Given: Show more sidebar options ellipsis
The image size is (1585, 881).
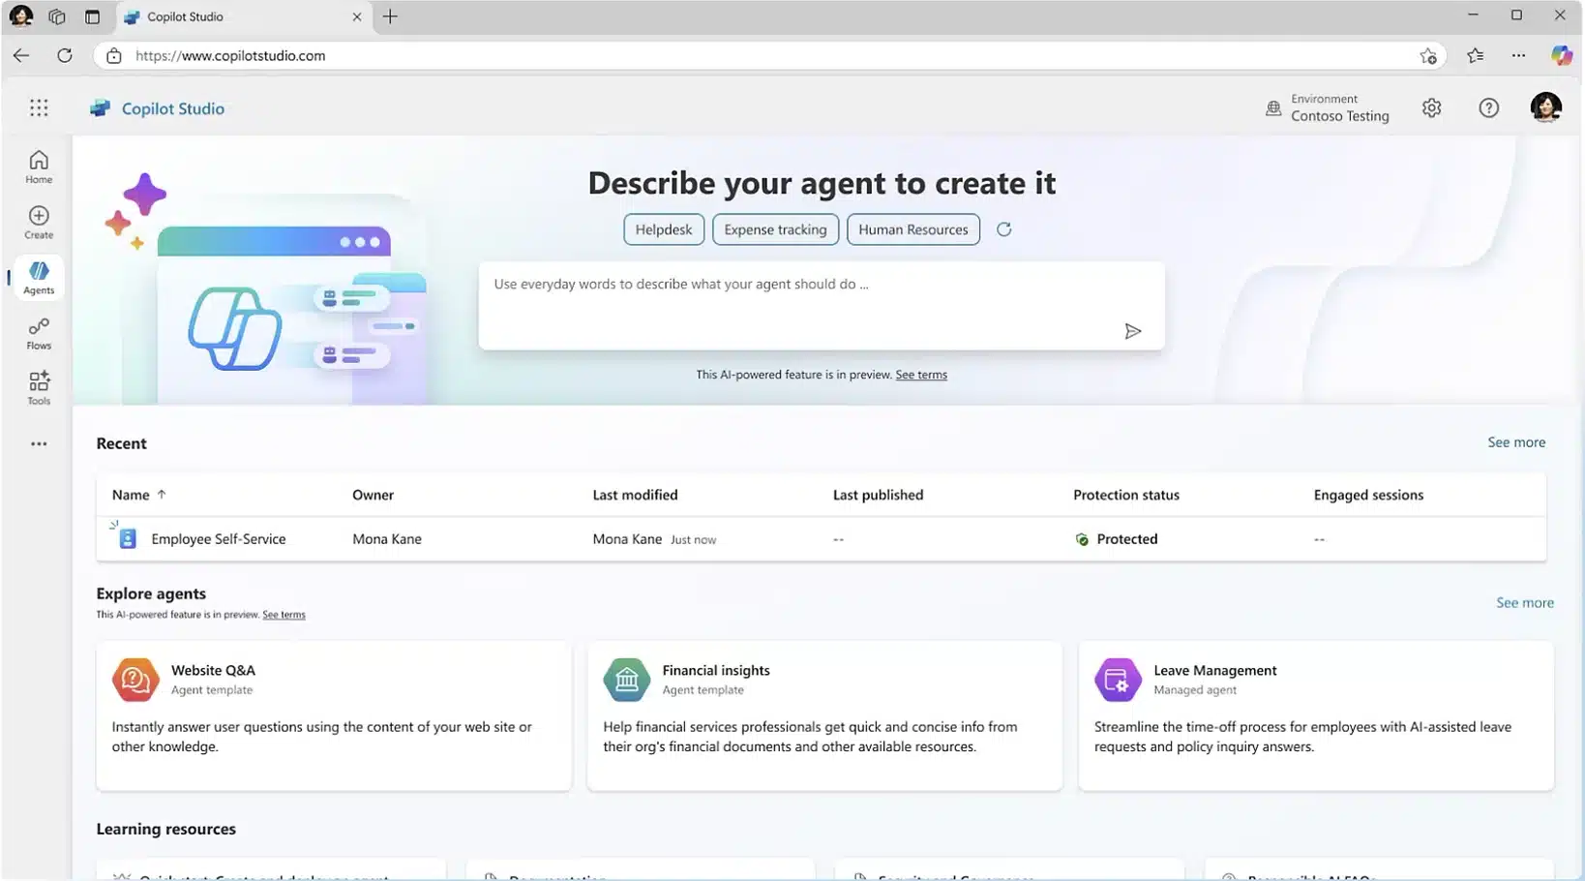Looking at the screenshot, I should 39,443.
